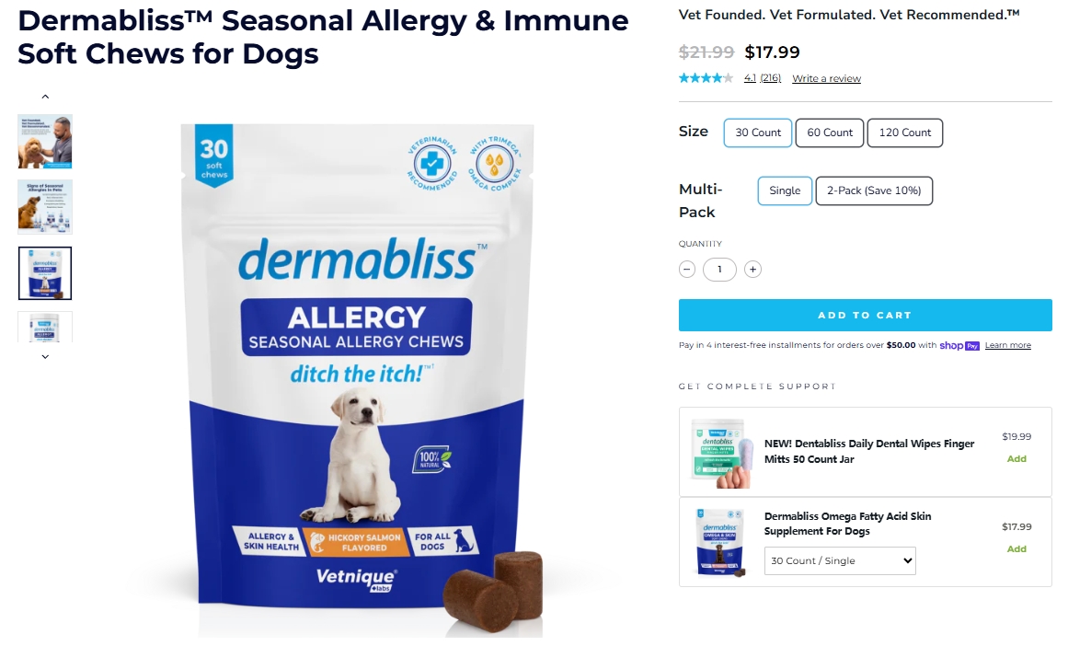Add Dentabliss Dental Wipes to order
The width and height of the screenshot is (1068, 646).
pyautogui.click(x=1016, y=458)
